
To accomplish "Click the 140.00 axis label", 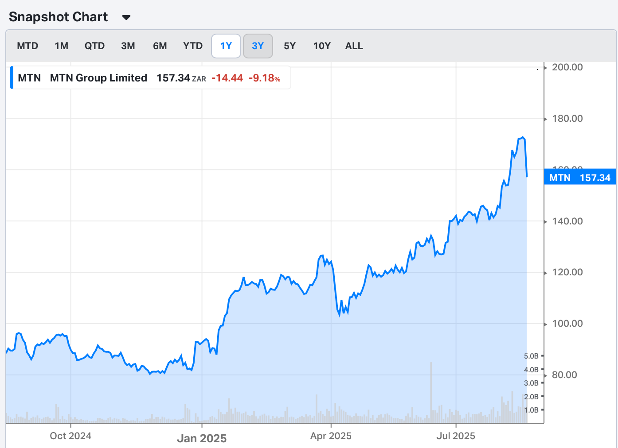I will point(567,221).
